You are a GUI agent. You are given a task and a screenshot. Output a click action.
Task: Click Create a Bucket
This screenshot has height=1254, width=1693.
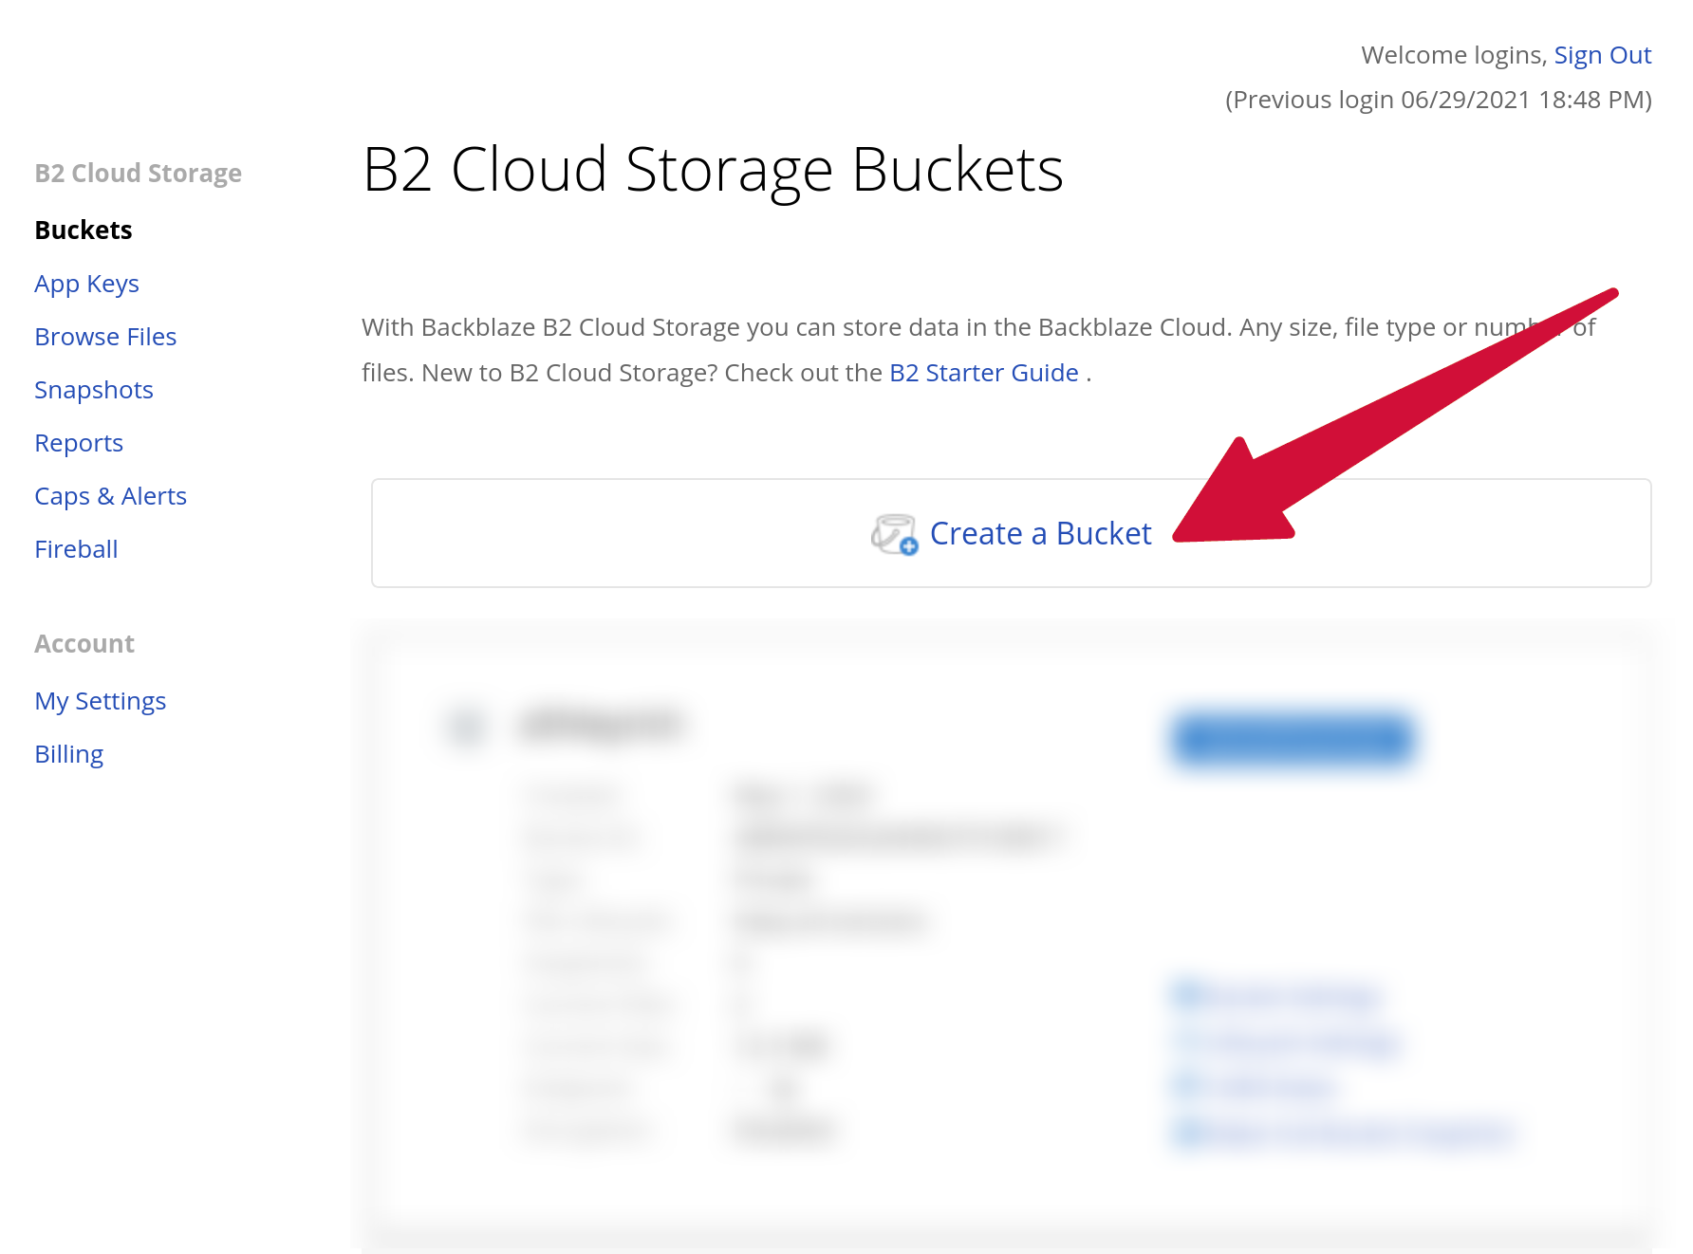tap(1041, 533)
